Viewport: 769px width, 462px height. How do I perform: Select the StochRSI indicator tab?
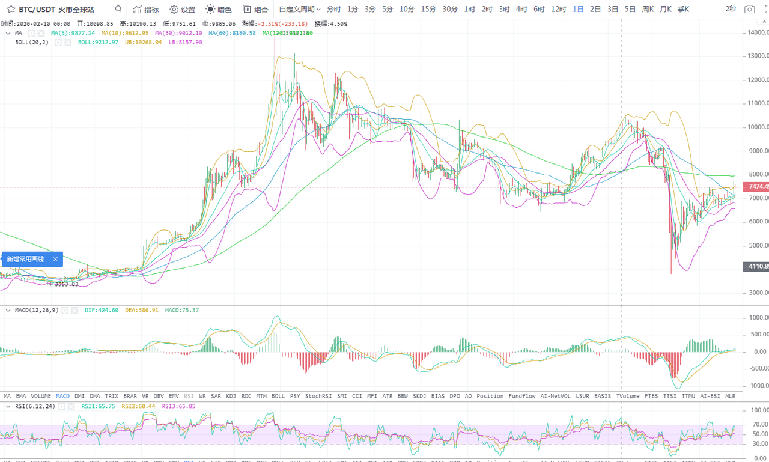pos(318,397)
